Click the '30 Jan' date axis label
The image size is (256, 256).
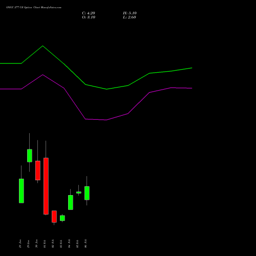coord(36,244)
